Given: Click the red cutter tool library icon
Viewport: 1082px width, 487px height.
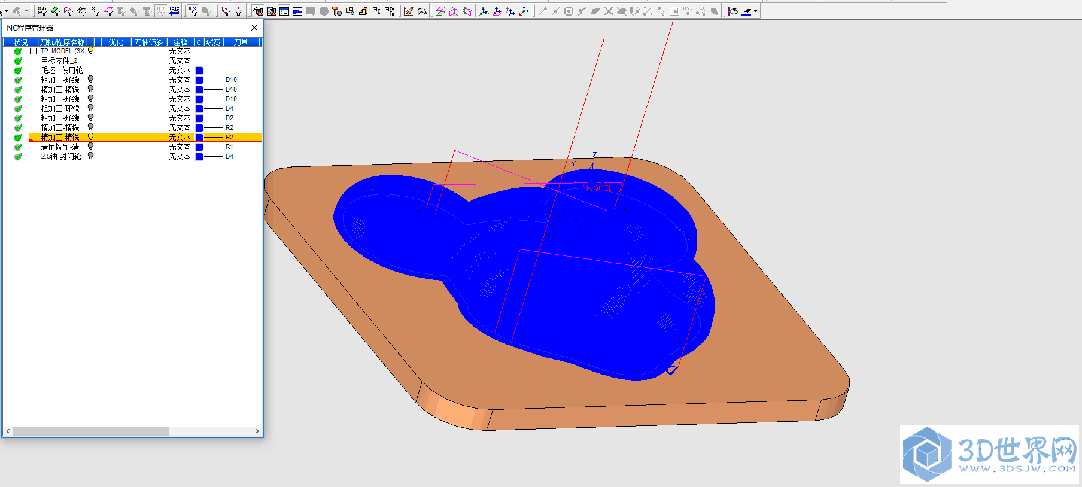Looking at the screenshot, I should coord(337,11).
